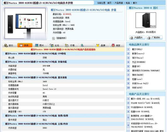Click the tag icon on 行情 tab
The width and height of the screenshot is (167, 132).
coord(67,45)
